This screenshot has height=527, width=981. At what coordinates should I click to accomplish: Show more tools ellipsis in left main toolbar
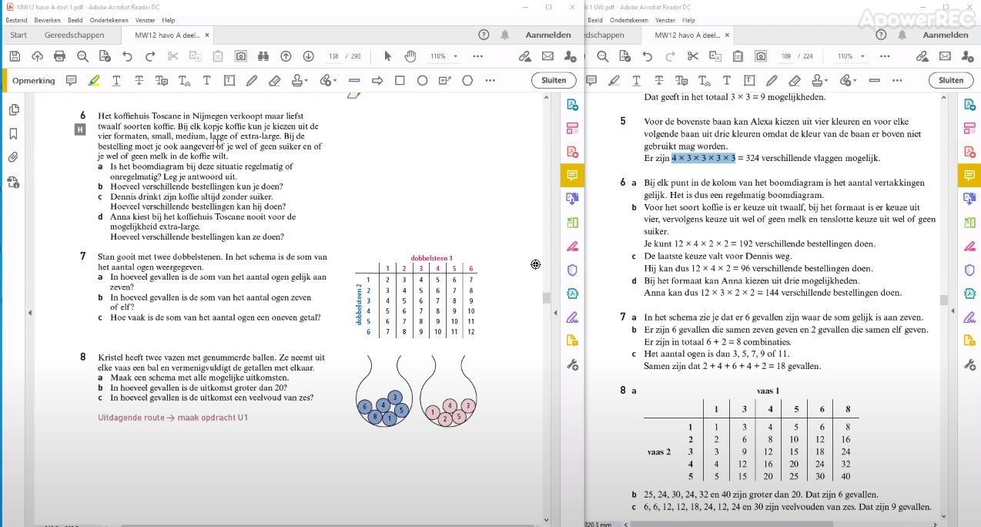(x=477, y=56)
